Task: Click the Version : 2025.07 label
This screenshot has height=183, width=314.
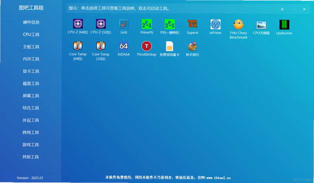Action: (x=30, y=178)
